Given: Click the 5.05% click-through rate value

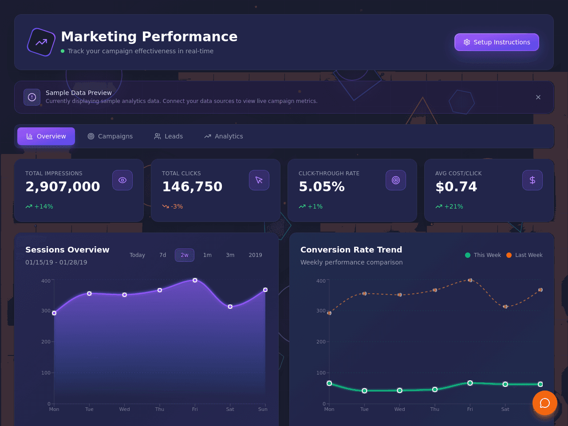Looking at the screenshot, I should [x=322, y=187].
